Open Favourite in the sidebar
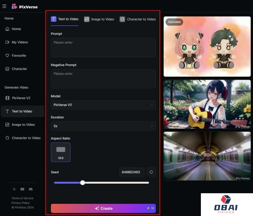253x216 pixels. pyautogui.click(x=19, y=55)
